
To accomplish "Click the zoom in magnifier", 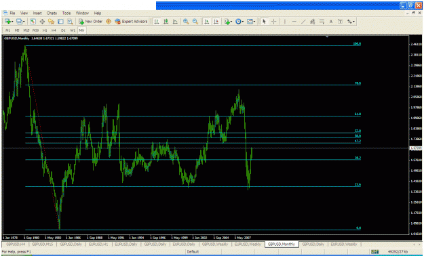I will [x=186, y=22].
